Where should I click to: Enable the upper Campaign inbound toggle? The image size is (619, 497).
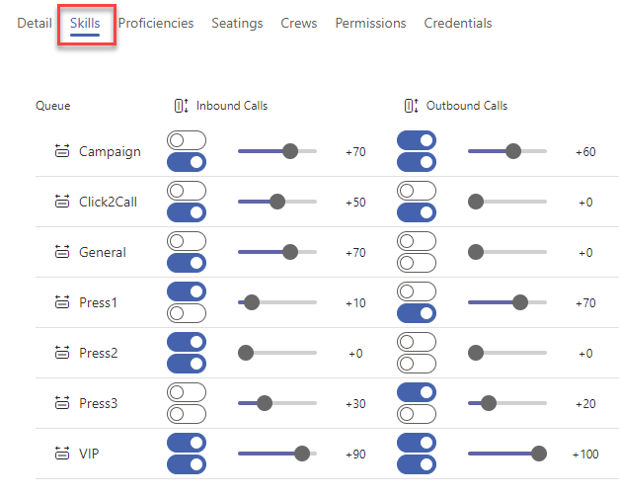pyautogui.click(x=187, y=140)
